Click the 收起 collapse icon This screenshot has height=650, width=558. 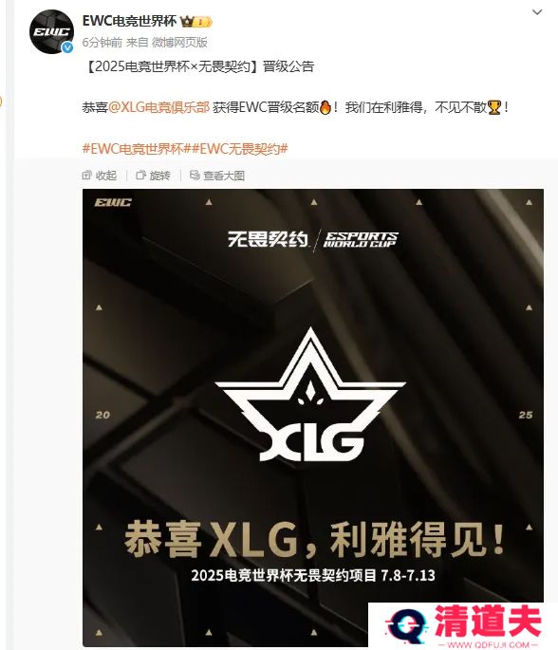(x=86, y=176)
